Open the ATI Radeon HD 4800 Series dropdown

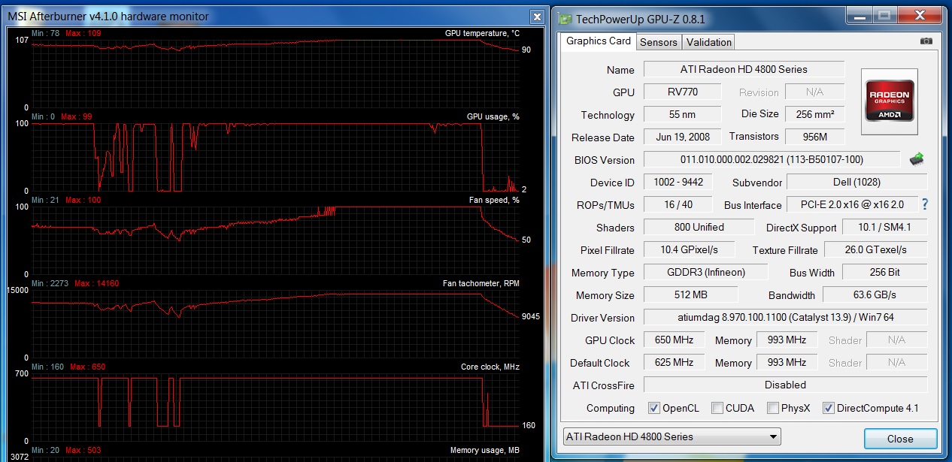point(672,436)
